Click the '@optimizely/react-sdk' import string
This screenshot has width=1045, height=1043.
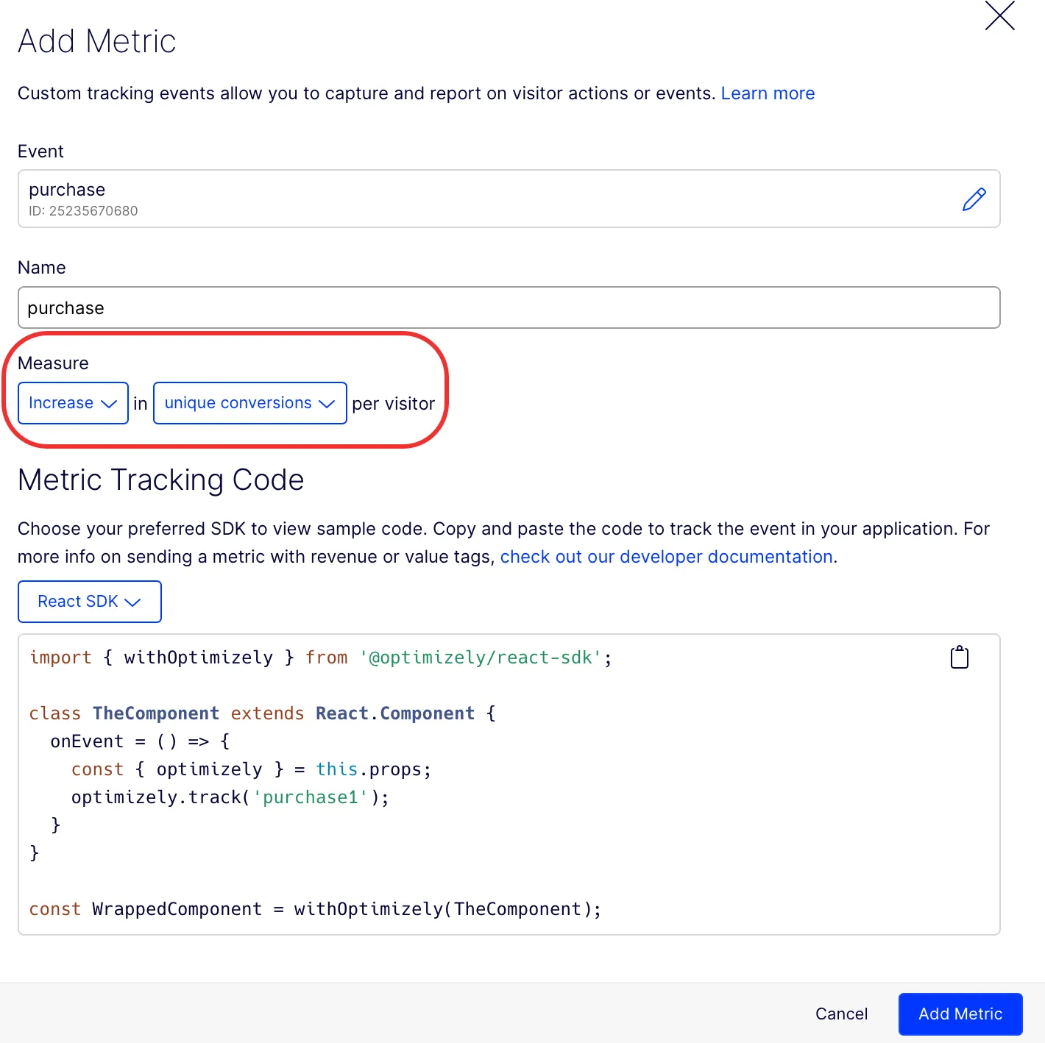tap(481, 658)
